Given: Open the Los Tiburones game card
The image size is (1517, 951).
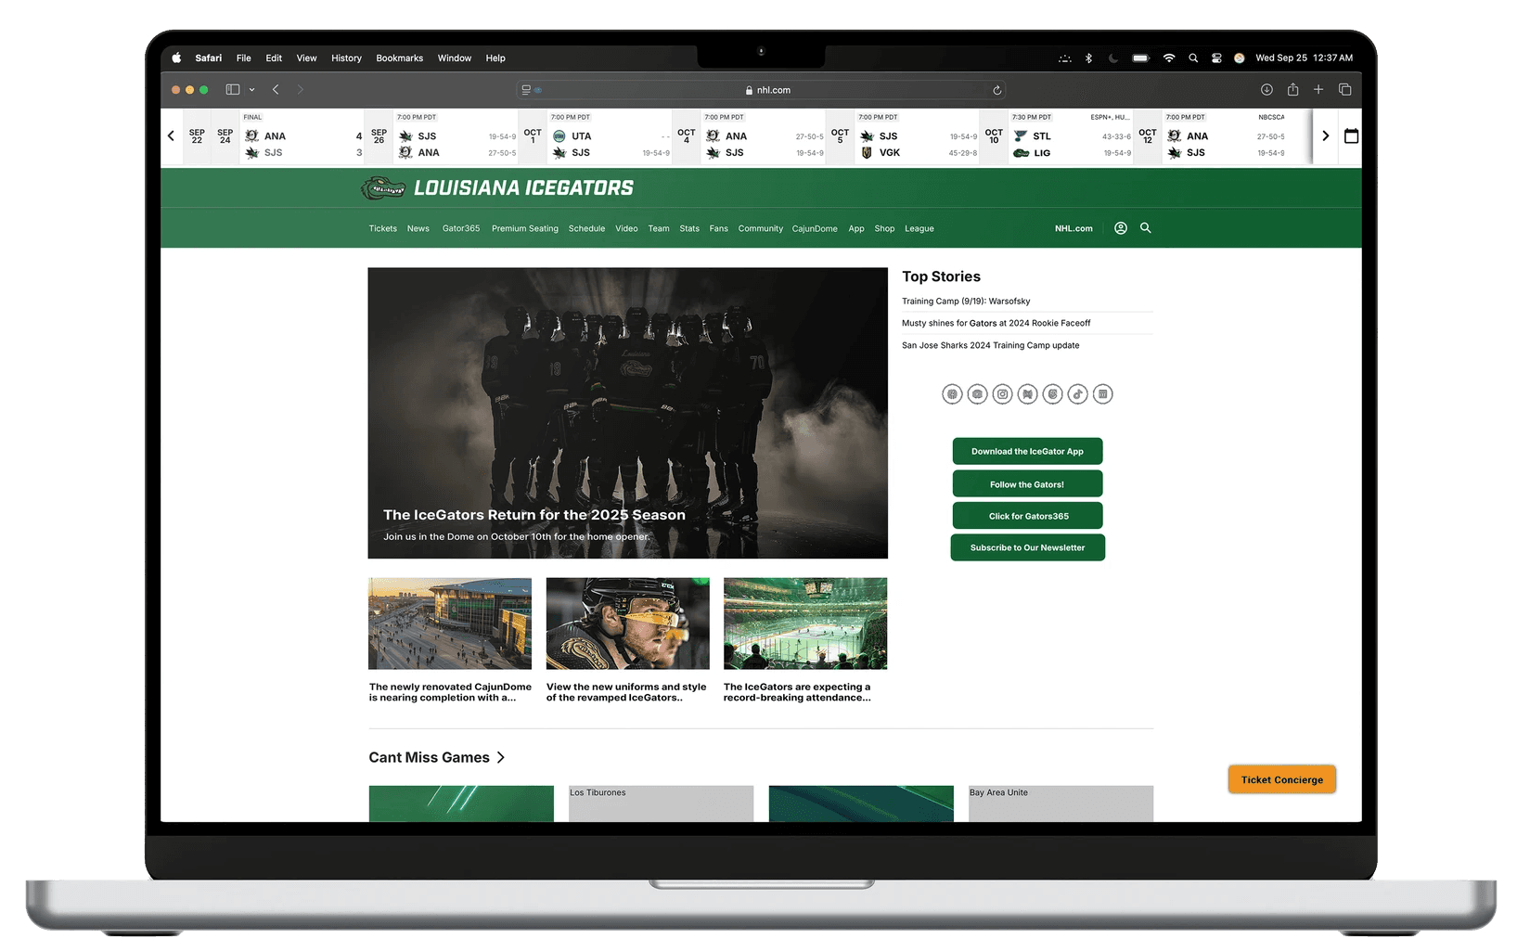Looking at the screenshot, I should click(661, 803).
